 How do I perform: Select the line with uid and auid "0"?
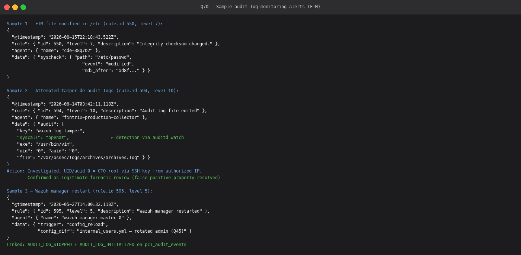pos(48,151)
